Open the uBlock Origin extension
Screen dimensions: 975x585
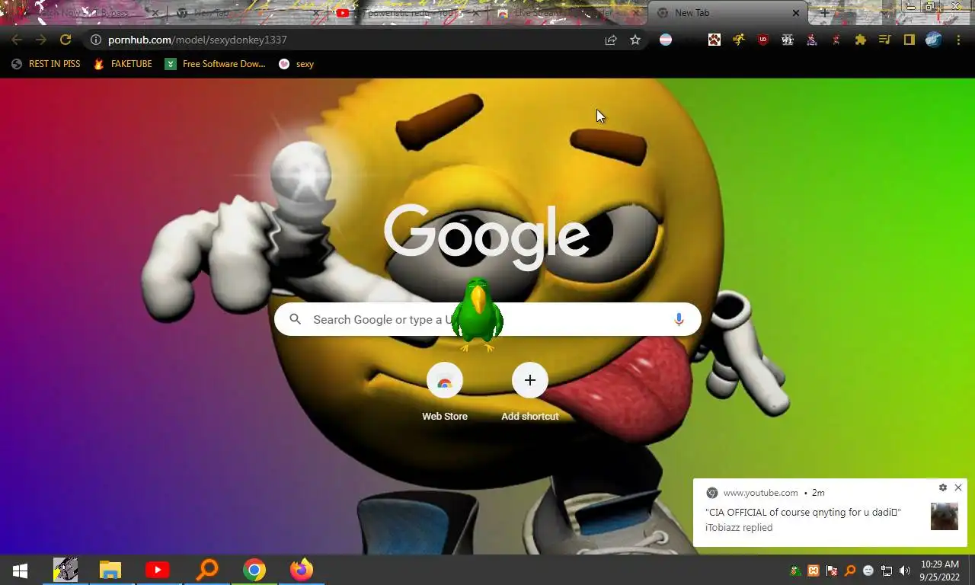point(763,40)
